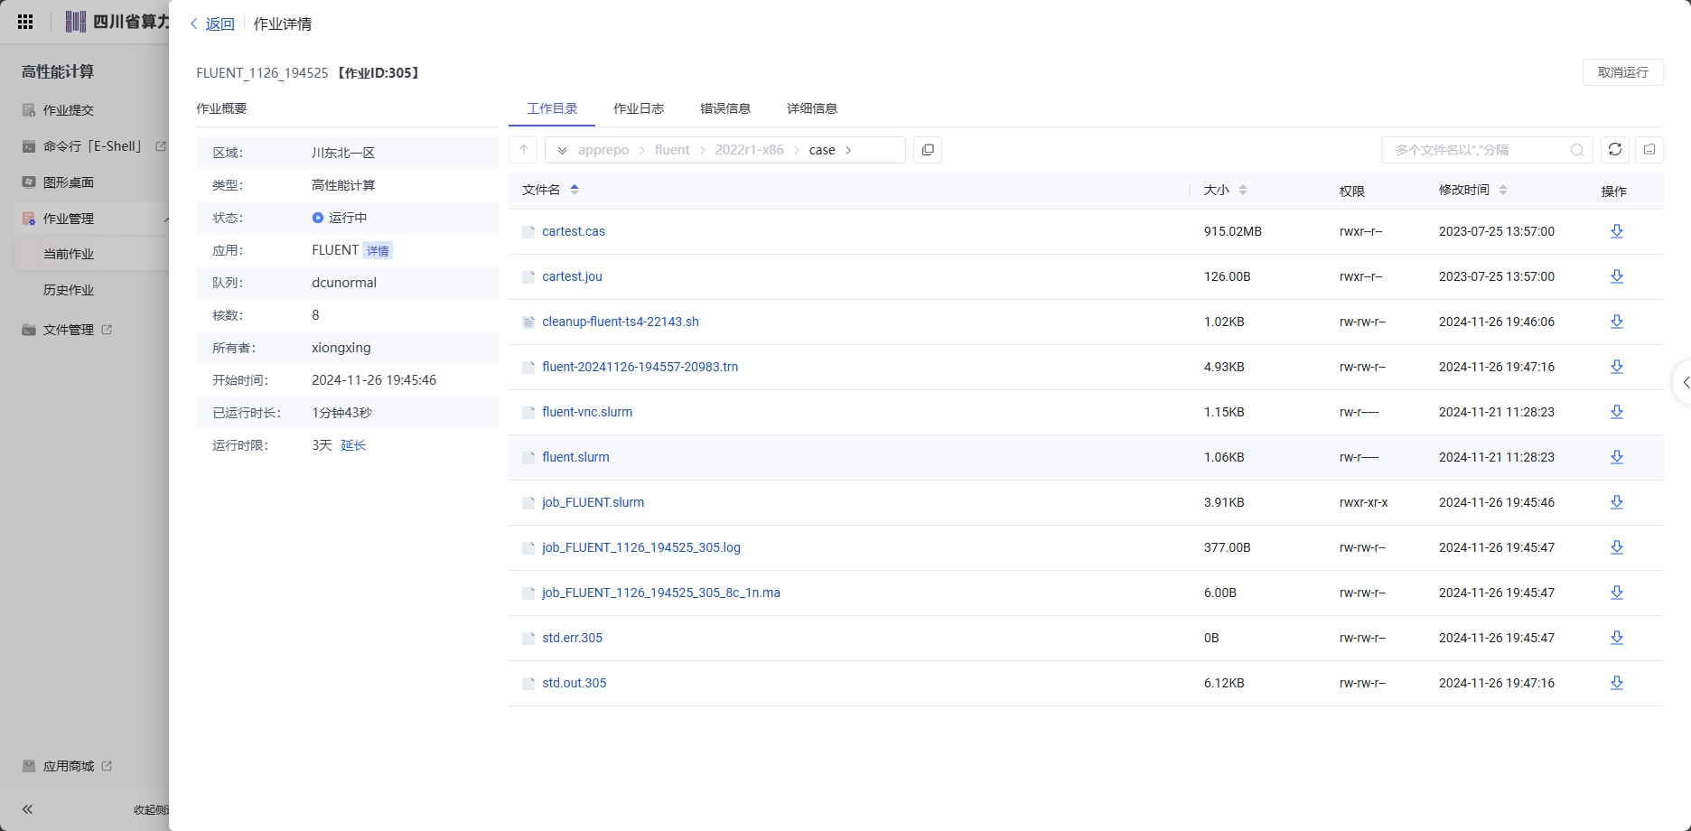Viewport: 1691px width, 831px height.
Task: Open 作业提交 in sidebar
Action: pyautogui.click(x=69, y=110)
